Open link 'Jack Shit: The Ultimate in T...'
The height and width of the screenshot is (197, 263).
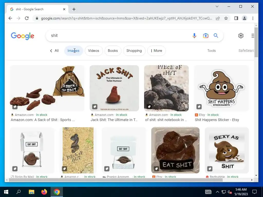pyautogui.click(x=114, y=120)
